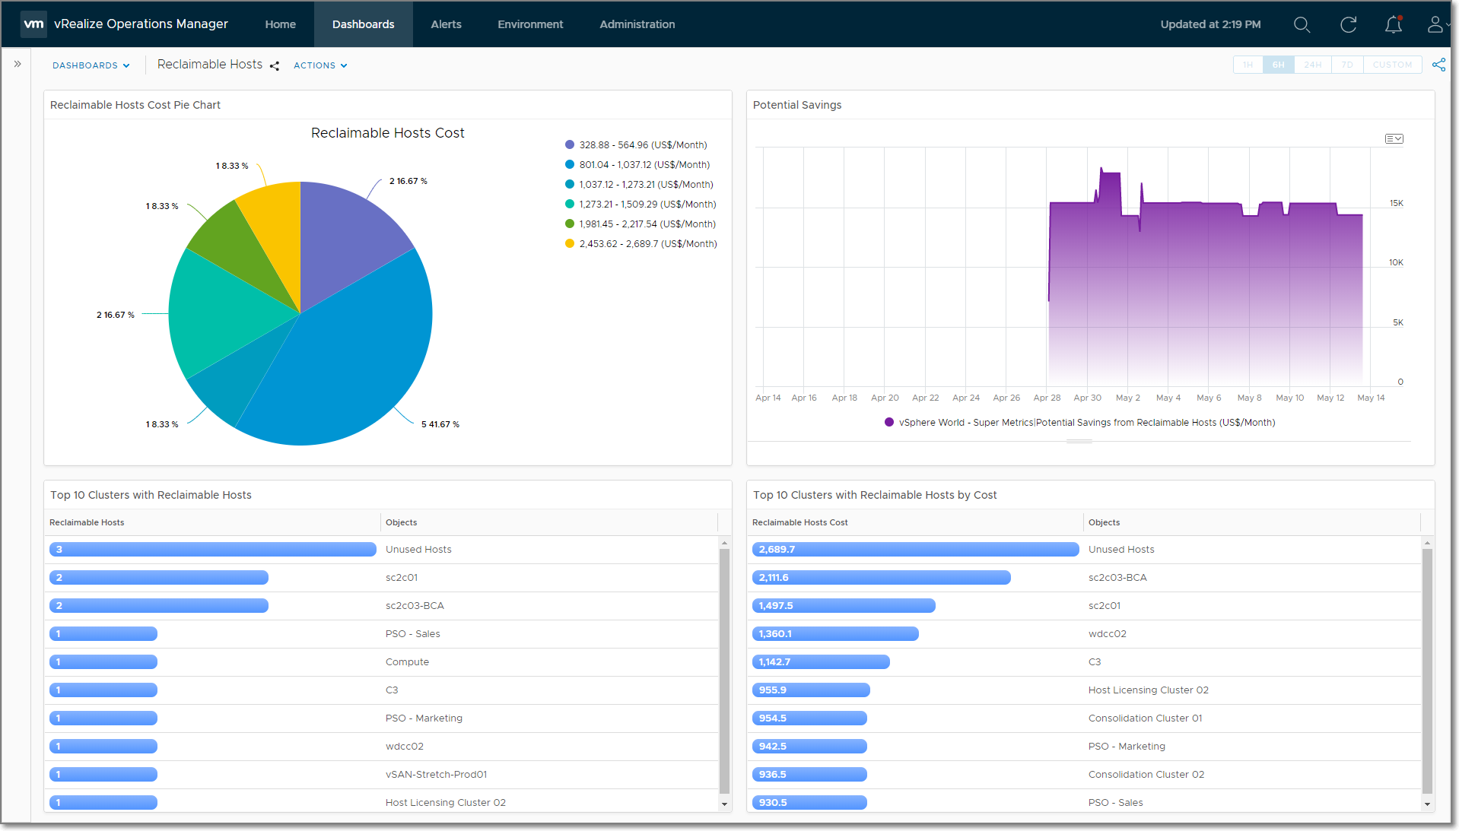Select PSO - Marketing in hosts table
The width and height of the screenshot is (1459, 831).
pyautogui.click(x=381, y=718)
